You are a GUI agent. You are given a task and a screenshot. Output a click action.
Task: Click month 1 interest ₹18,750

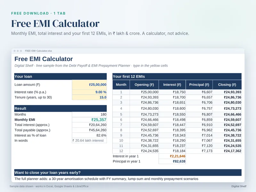pos(172,92)
